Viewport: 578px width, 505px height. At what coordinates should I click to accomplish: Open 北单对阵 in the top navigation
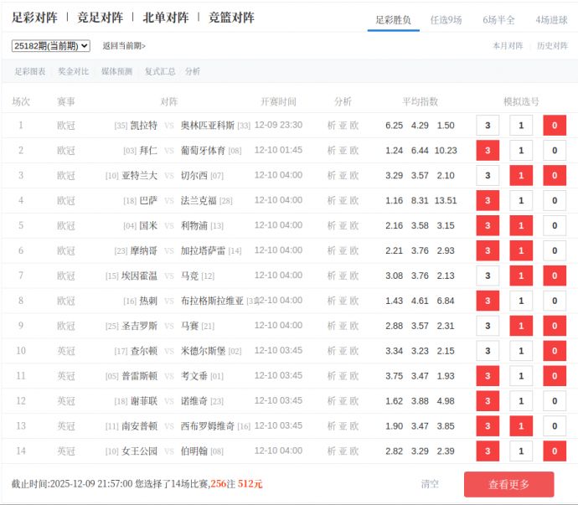(x=165, y=18)
